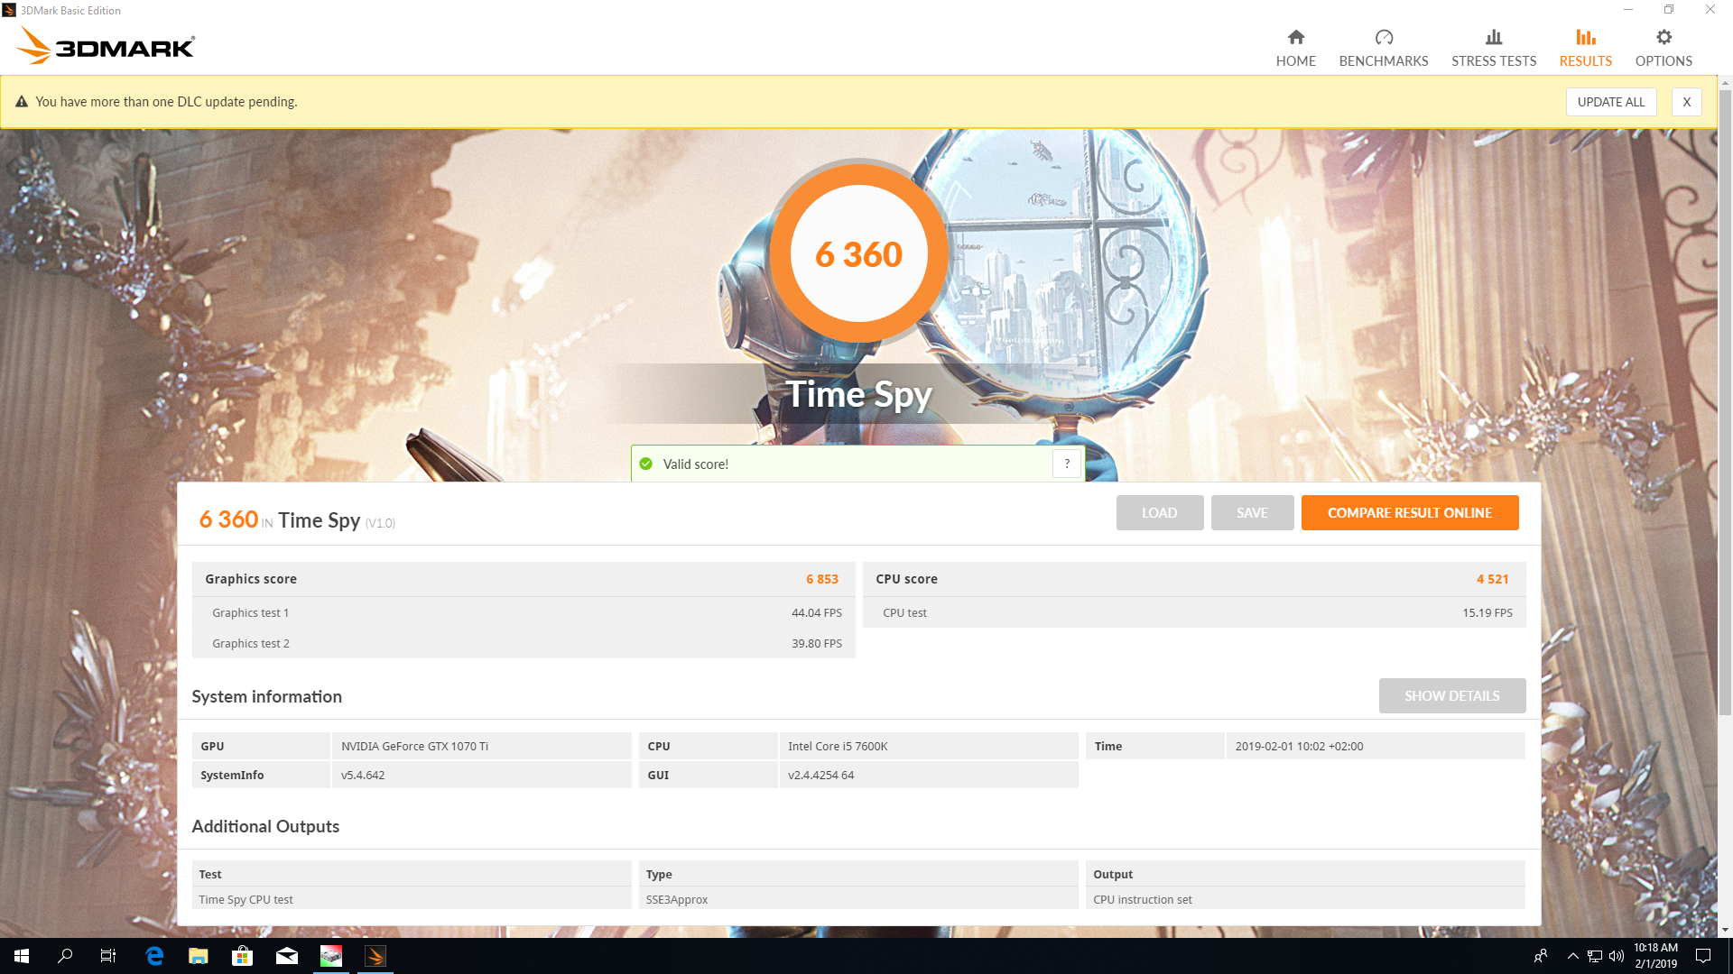Click the green valid score checkmark icon

click(x=645, y=464)
